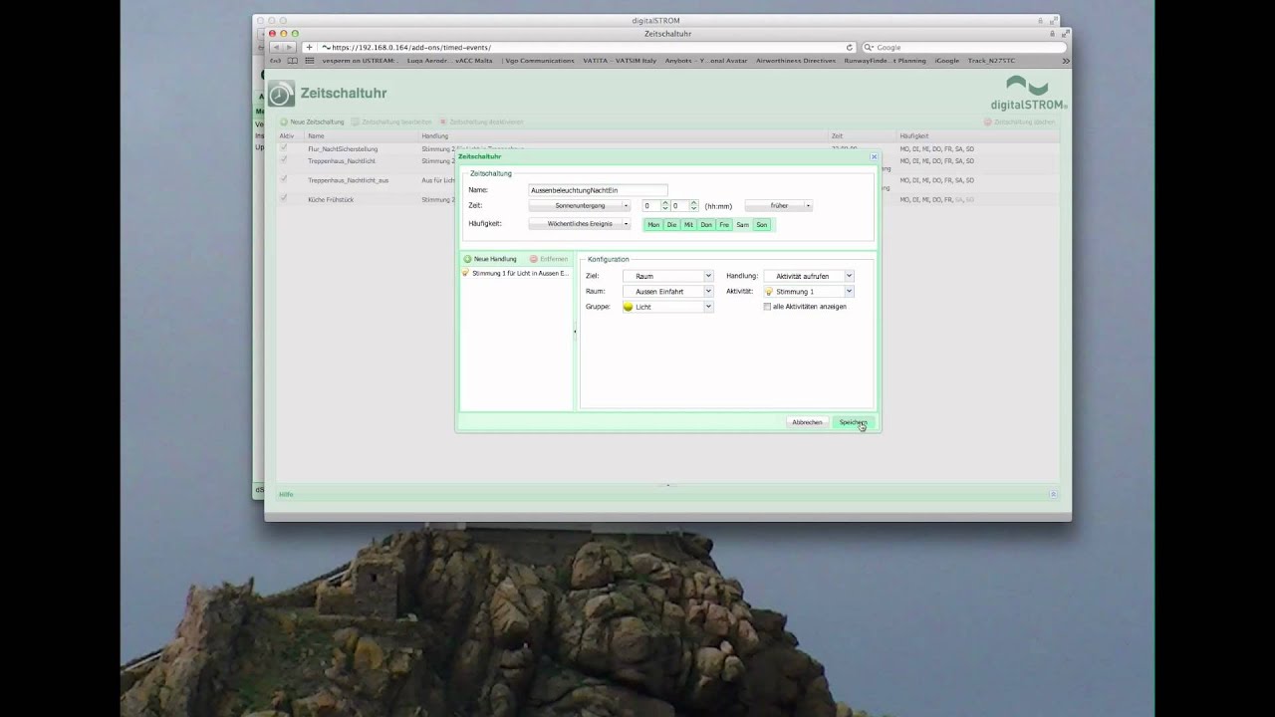Screen dimensions: 1275x717
Task: Open the Ziel dropdown showing Raum
Action: (x=668, y=276)
